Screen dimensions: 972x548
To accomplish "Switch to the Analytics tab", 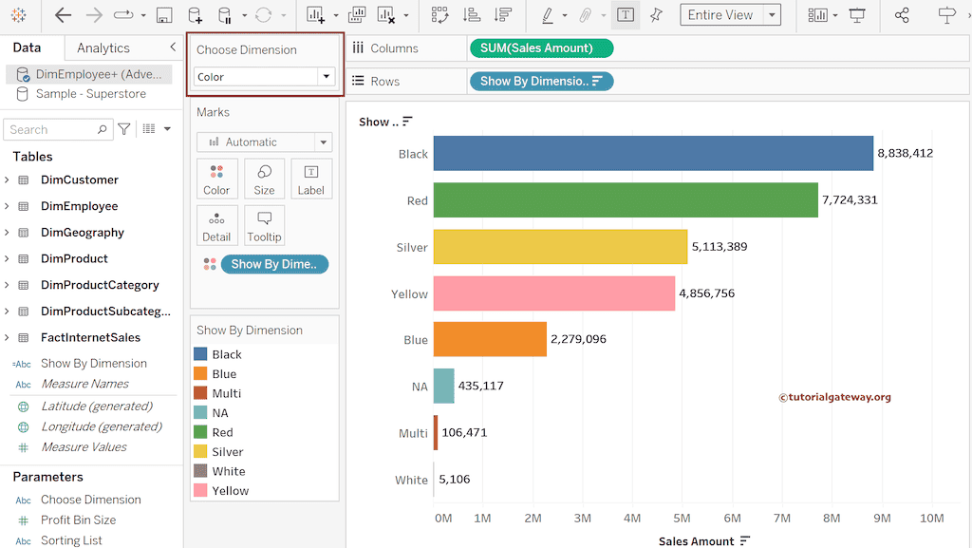I will [103, 47].
